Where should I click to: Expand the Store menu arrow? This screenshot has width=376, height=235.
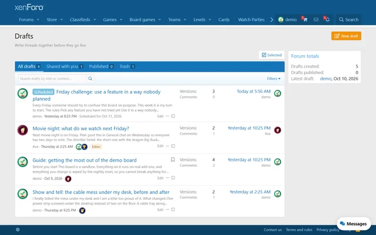click(x=61, y=19)
